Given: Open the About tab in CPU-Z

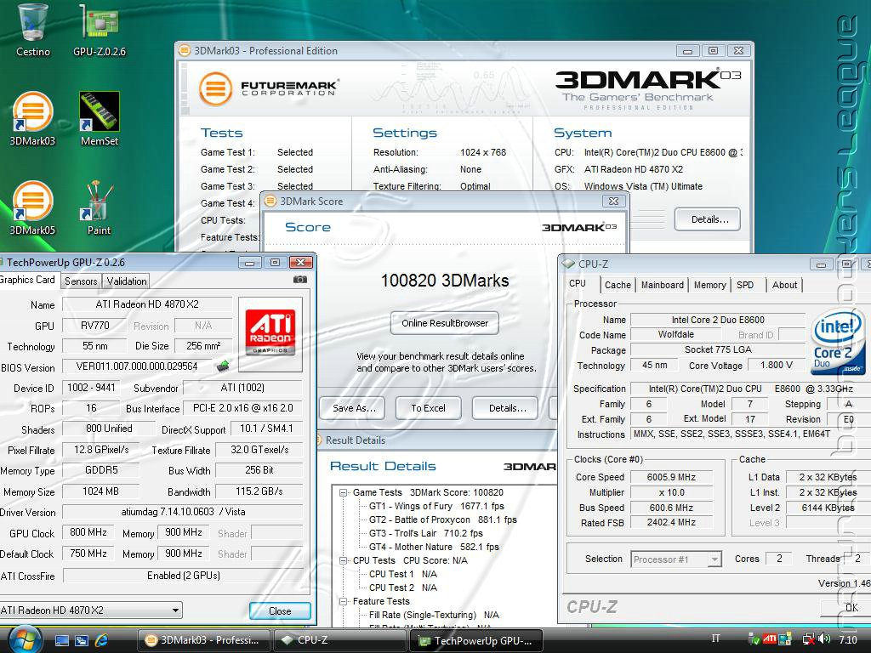Looking at the screenshot, I should point(784,285).
